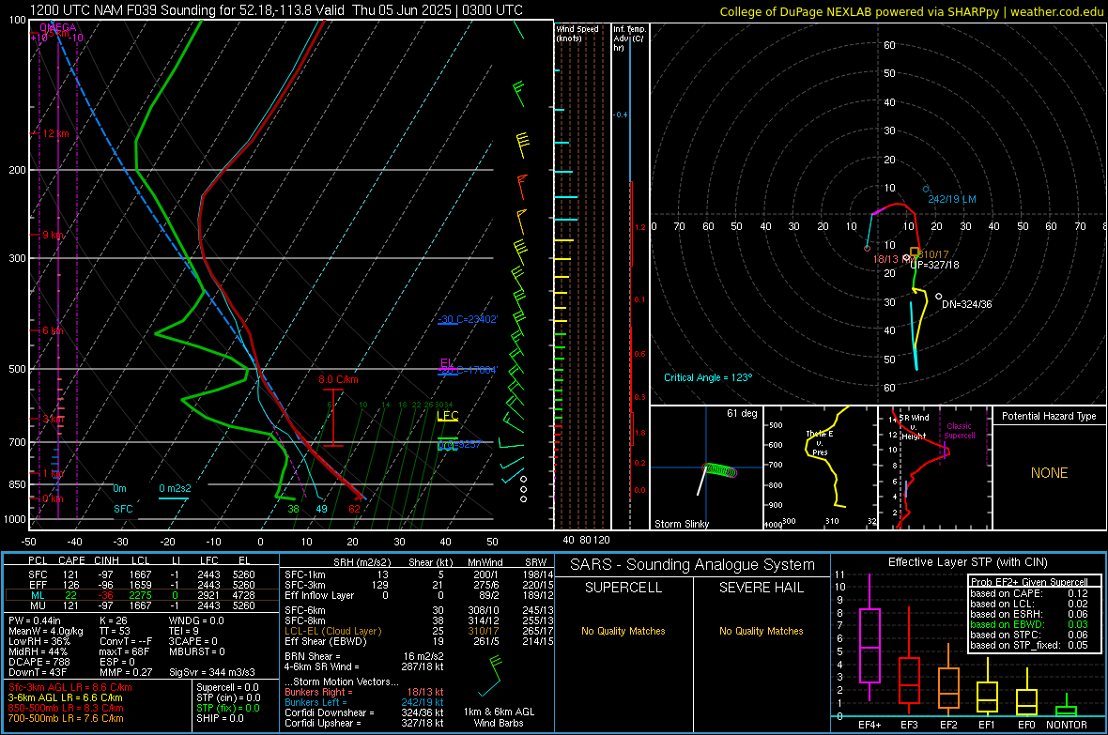Click the 'Storm Slinky' panel label

coord(681,524)
